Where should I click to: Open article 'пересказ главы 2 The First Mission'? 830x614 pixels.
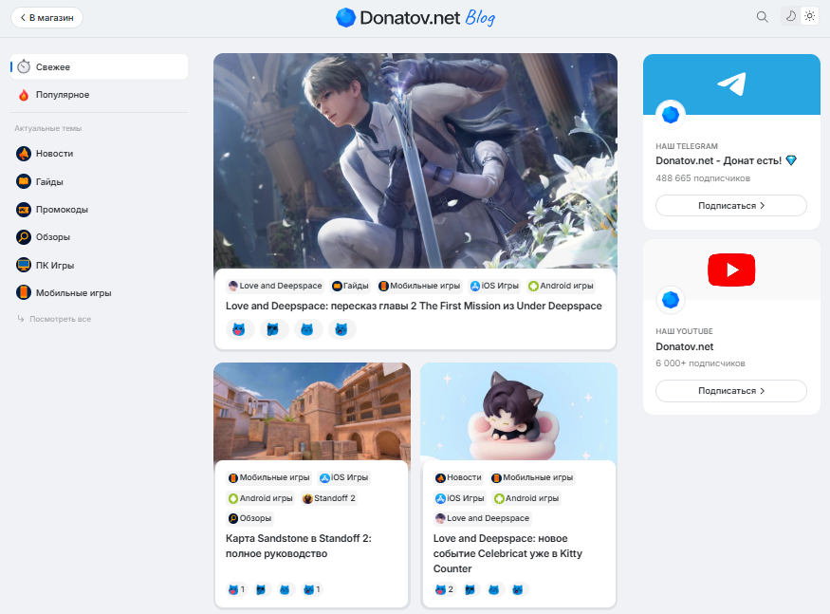[x=414, y=307]
